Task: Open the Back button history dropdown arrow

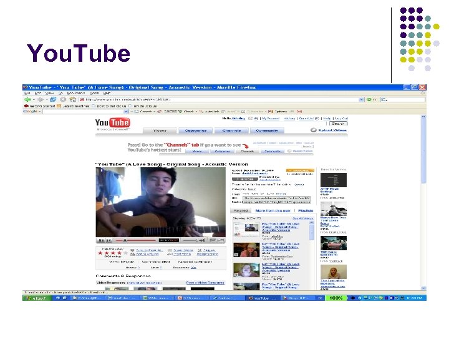Action: (x=34, y=99)
